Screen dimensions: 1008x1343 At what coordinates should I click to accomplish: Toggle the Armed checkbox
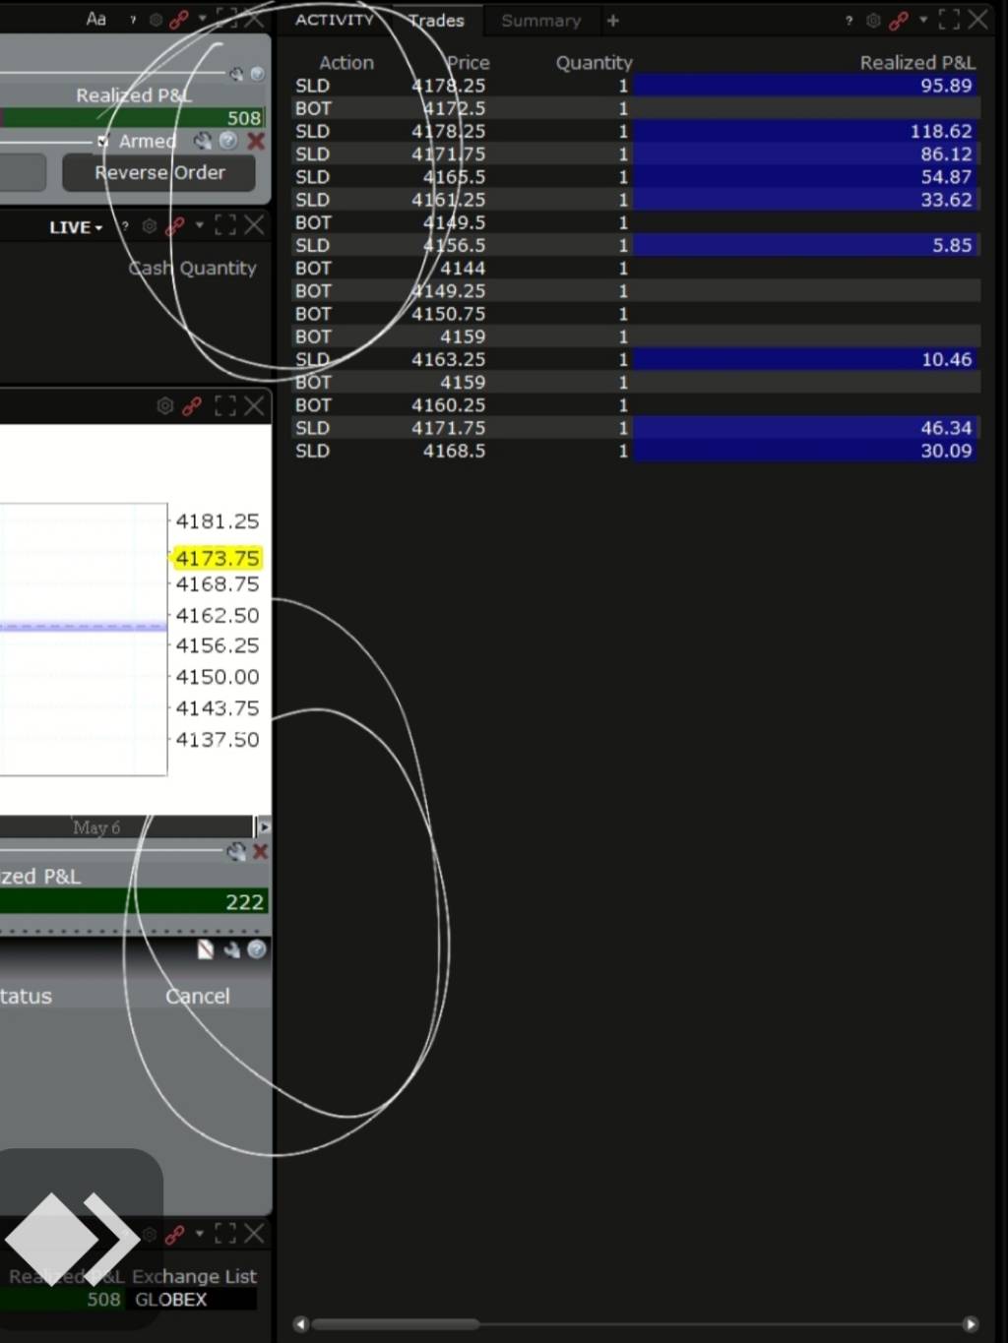click(102, 141)
